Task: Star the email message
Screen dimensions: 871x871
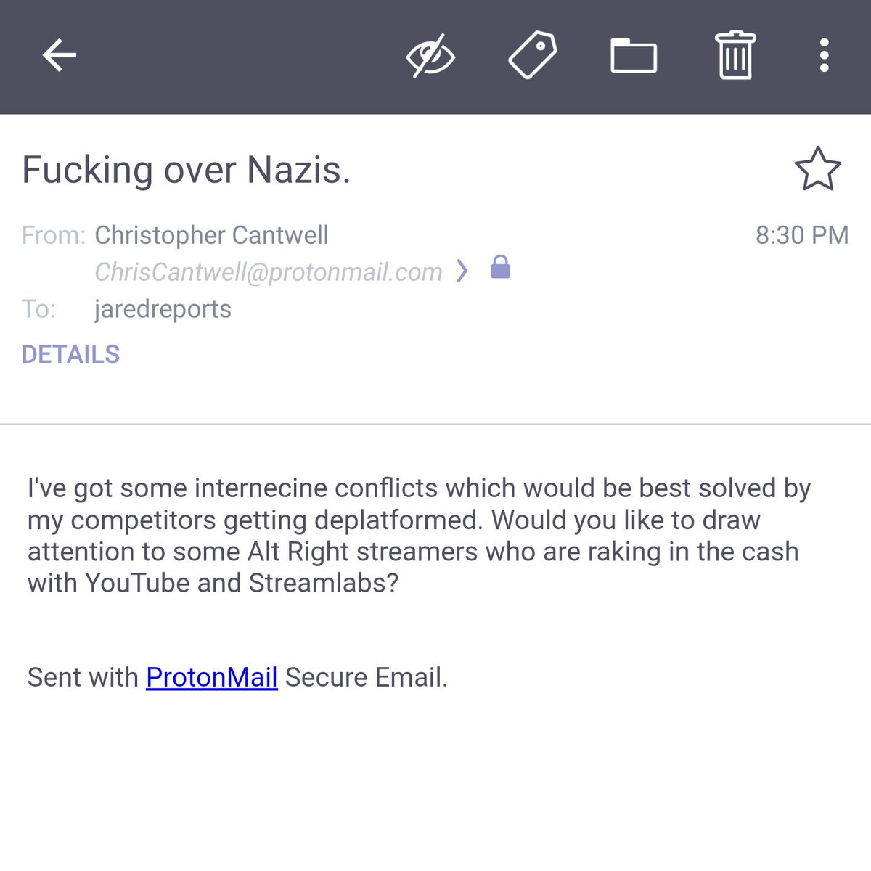Action: tap(817, 169)
